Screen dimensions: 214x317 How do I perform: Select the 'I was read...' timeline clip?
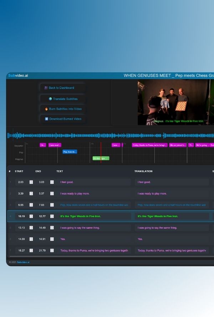(x=55, y=145)
